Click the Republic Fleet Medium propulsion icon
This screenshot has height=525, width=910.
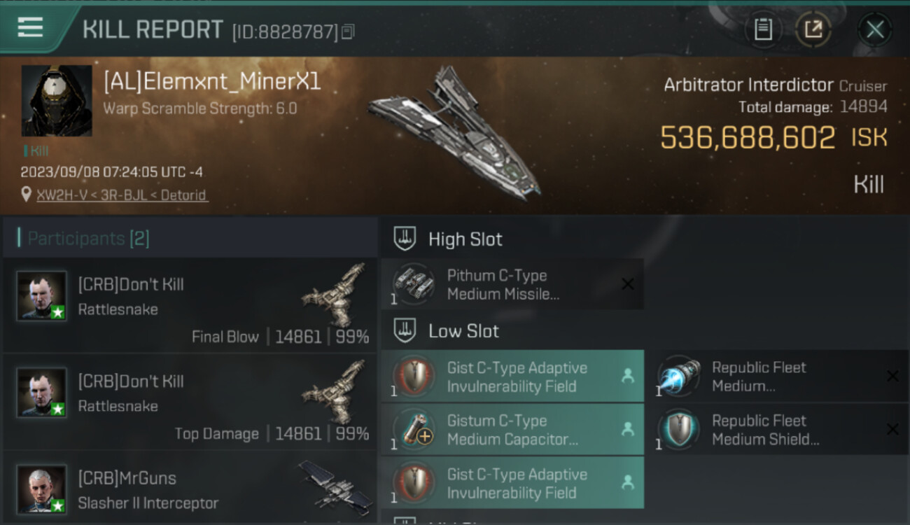pyautogui.click(x=679, y=377)
